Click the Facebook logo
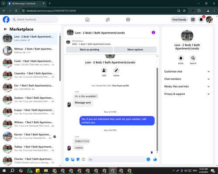Viewport: 218px width, 174px height. 6,20
